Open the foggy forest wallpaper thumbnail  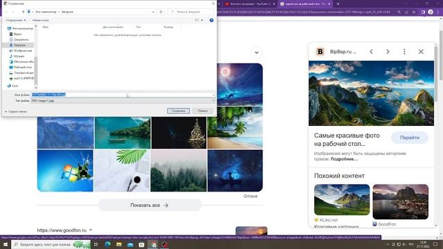[x=179, y=171]
